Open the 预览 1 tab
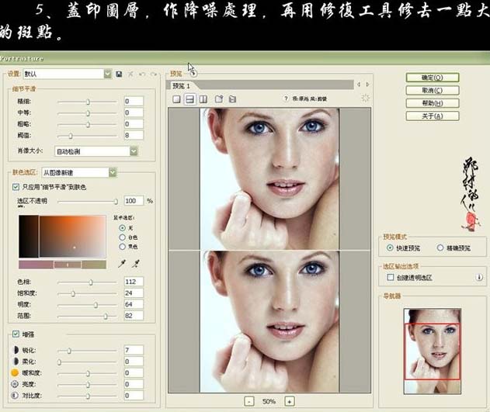490x412 pixels. (181, 85)
